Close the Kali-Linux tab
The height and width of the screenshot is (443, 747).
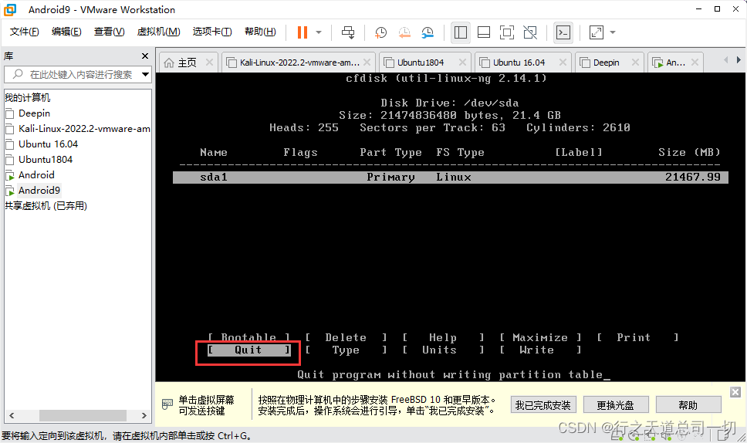367,63
